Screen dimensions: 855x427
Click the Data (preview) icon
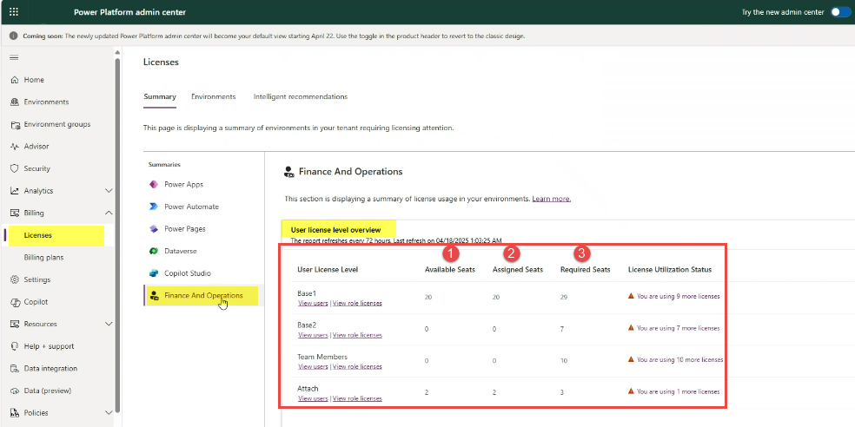point(15,391)
